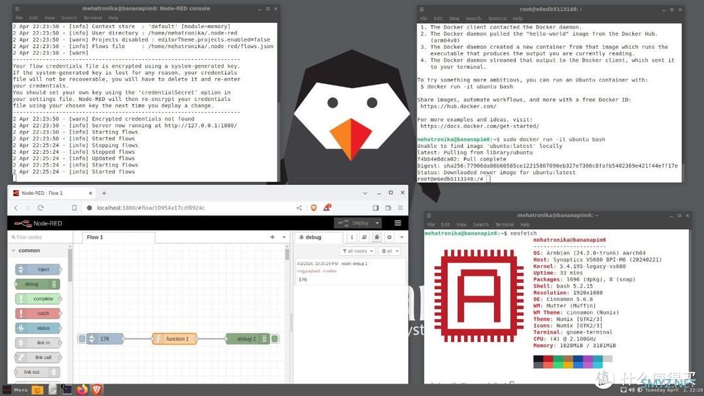
Task: Select the complete palette node
Action: (x=38, y=299)
